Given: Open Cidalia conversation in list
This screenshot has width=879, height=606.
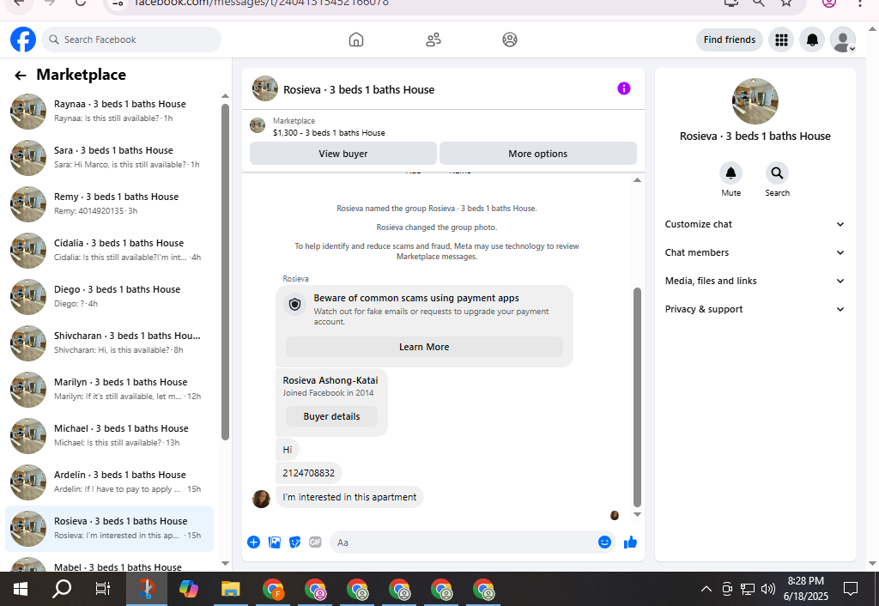Looking at the screenshot, I should 110,251.
